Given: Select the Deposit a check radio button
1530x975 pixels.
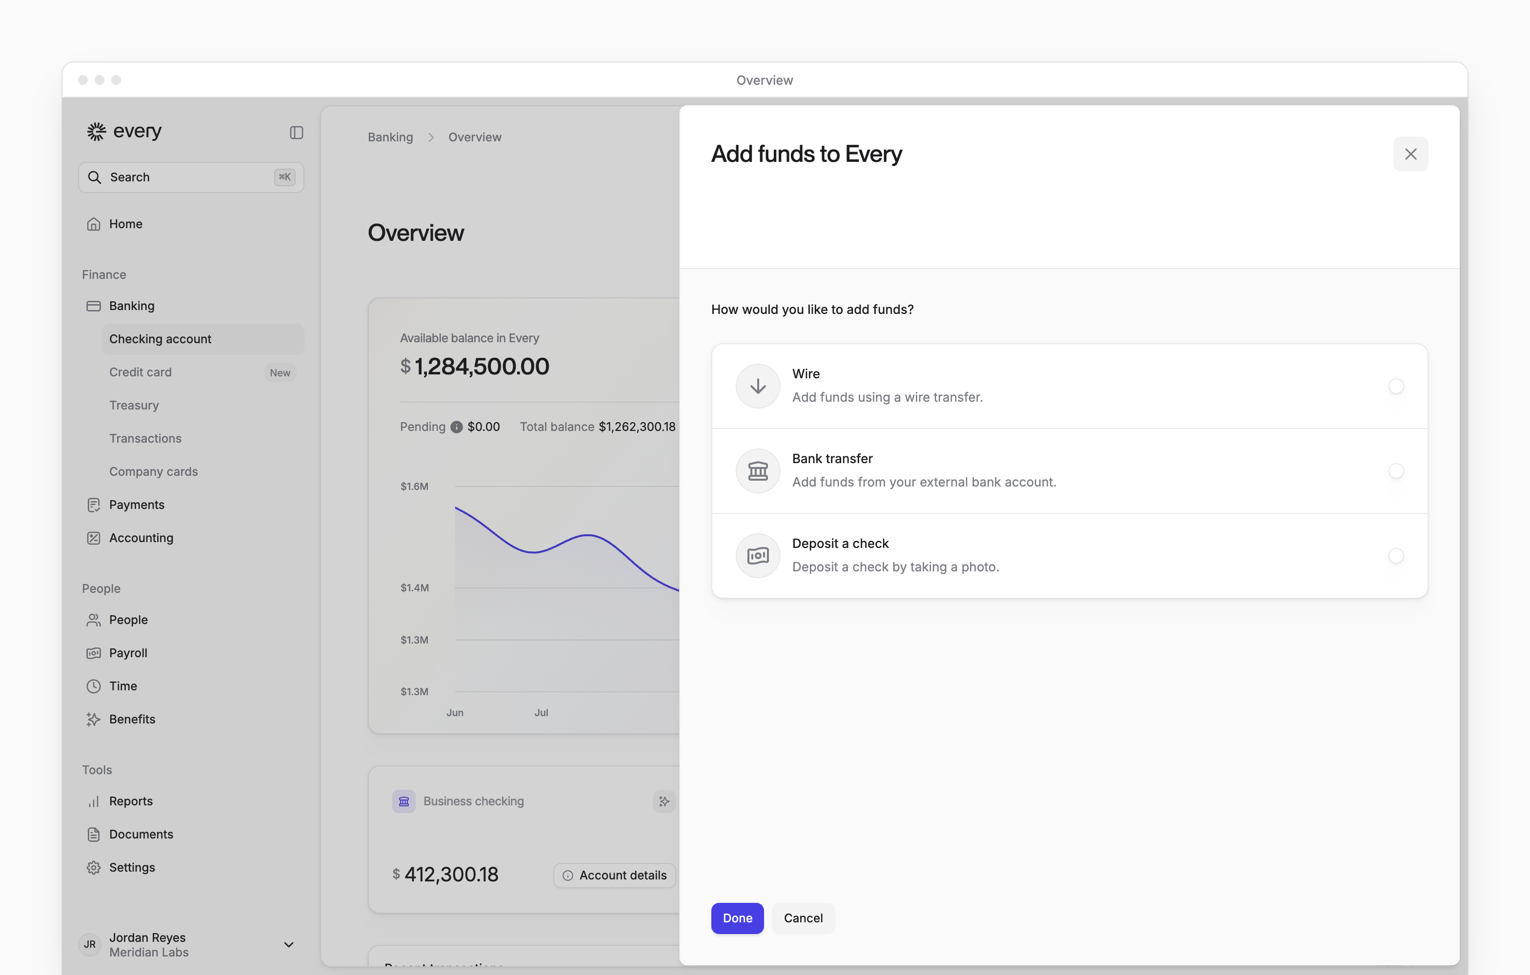Looking at the screenshot, I should click(1395, 556).
